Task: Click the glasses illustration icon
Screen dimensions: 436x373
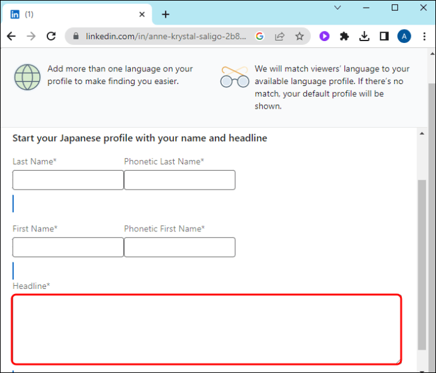Action: (234, 76)
